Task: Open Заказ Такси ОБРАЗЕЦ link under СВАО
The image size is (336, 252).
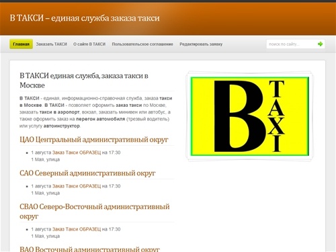Action: point(77,229)
